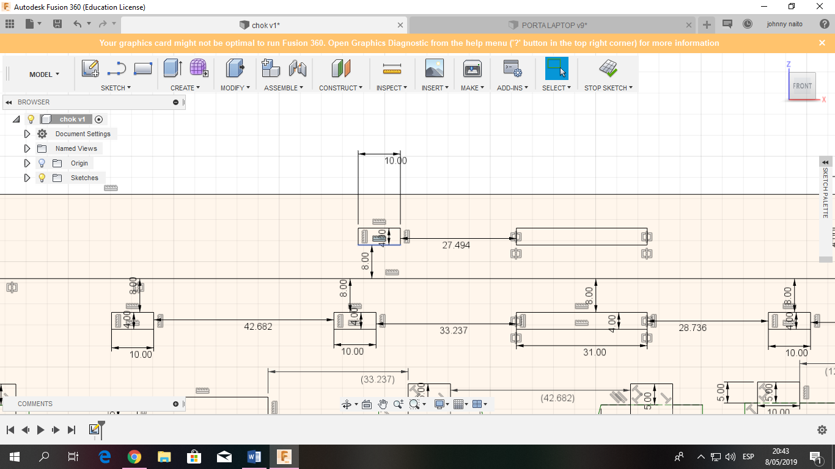
Task: Open the CONSTRUCT menu
Action: [340, 88]
